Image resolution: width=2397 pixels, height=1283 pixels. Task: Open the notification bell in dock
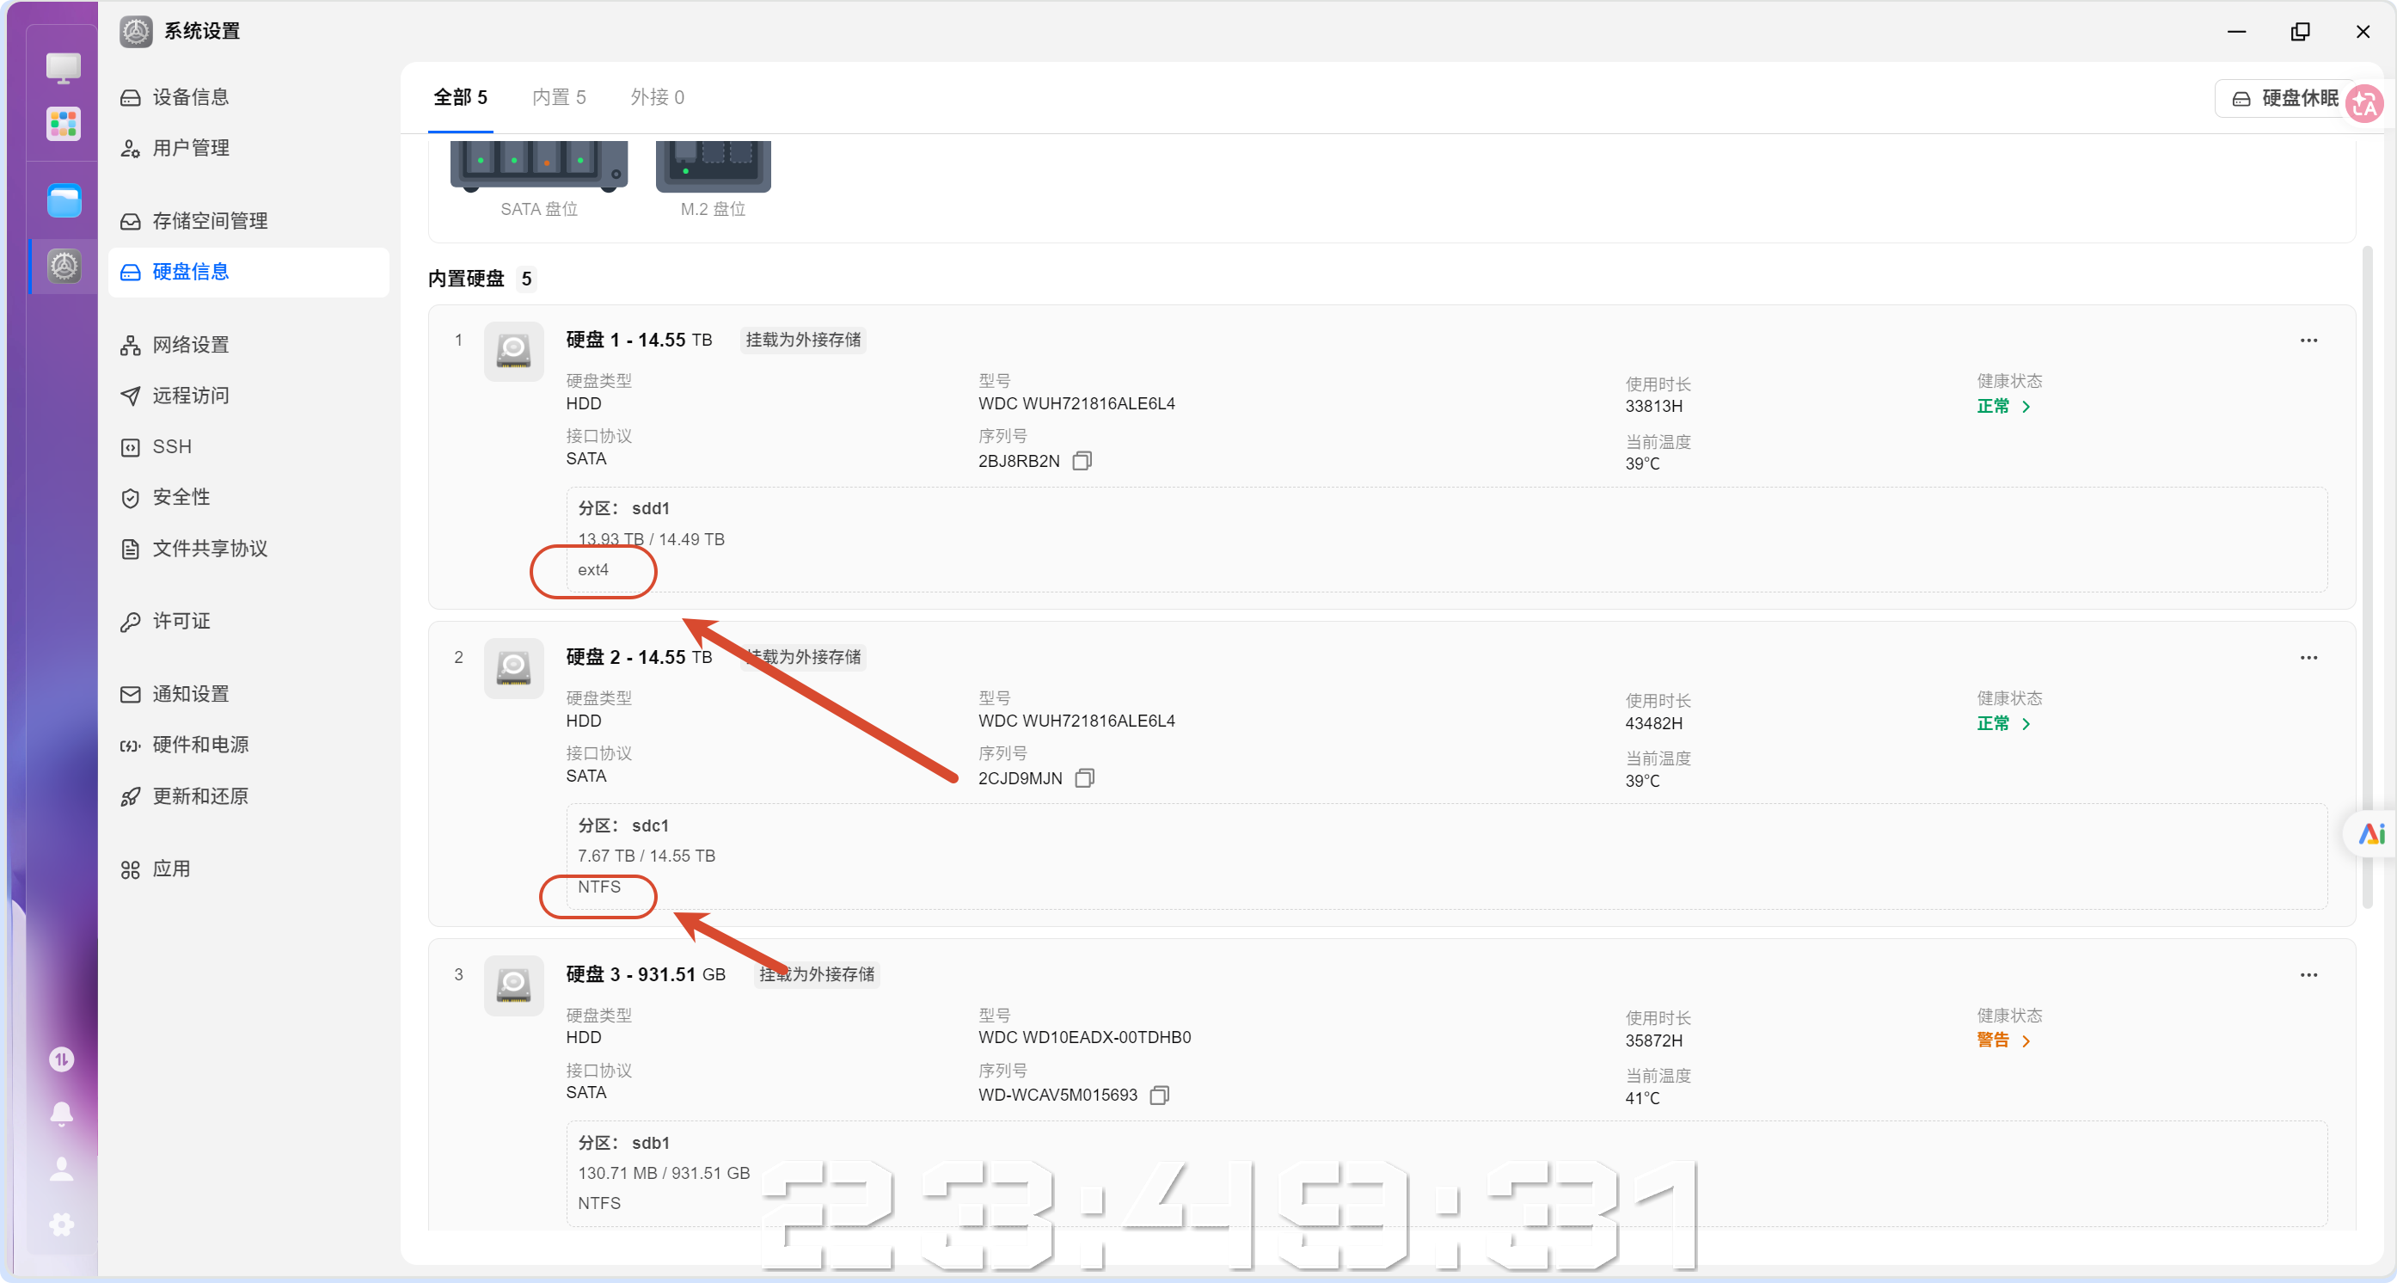tap(61, 1113)
